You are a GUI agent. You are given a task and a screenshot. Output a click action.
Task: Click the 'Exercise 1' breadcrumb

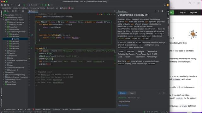[x=50, y=8]
